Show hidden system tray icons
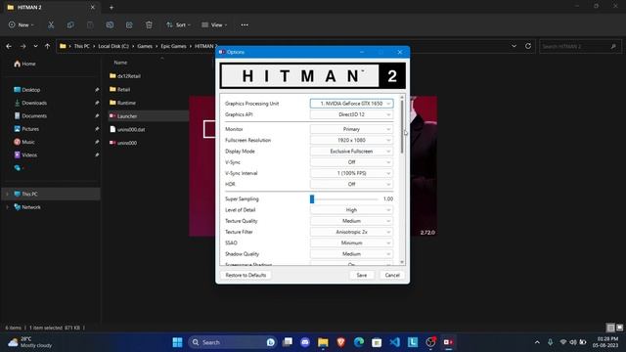The height and width of the screenshot is (352, 626). 537,342
